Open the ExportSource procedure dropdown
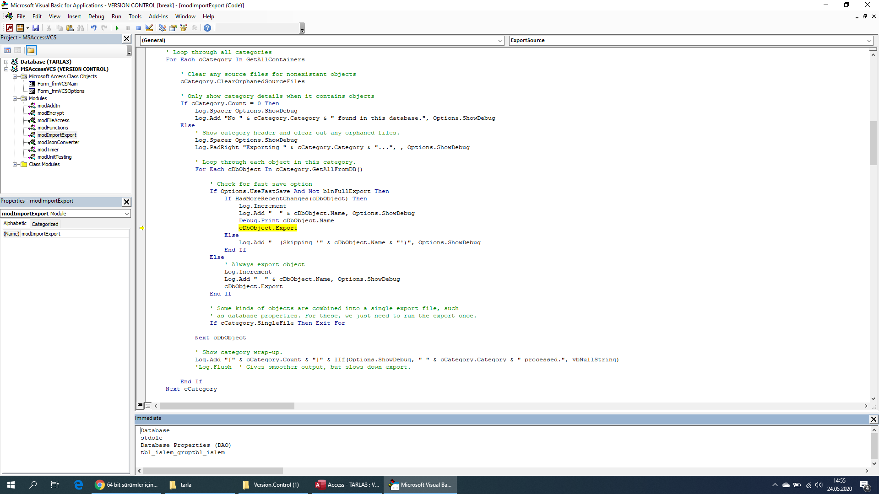The height and width of the screenshot is (494, 879). point(869,40)
